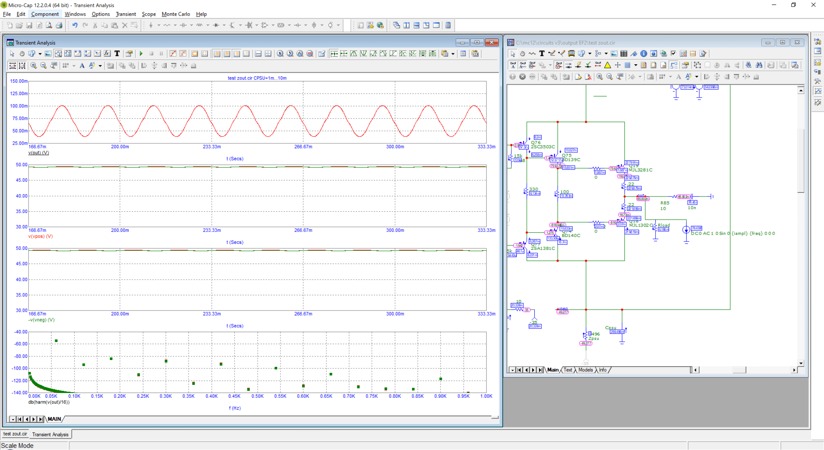Click the Resistor component icon in main toolbar
The height and width of the screenshot is (450, 824).
(x=167, y=25)
